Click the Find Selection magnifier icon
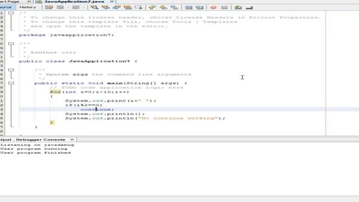 click(x=94, y=7)
